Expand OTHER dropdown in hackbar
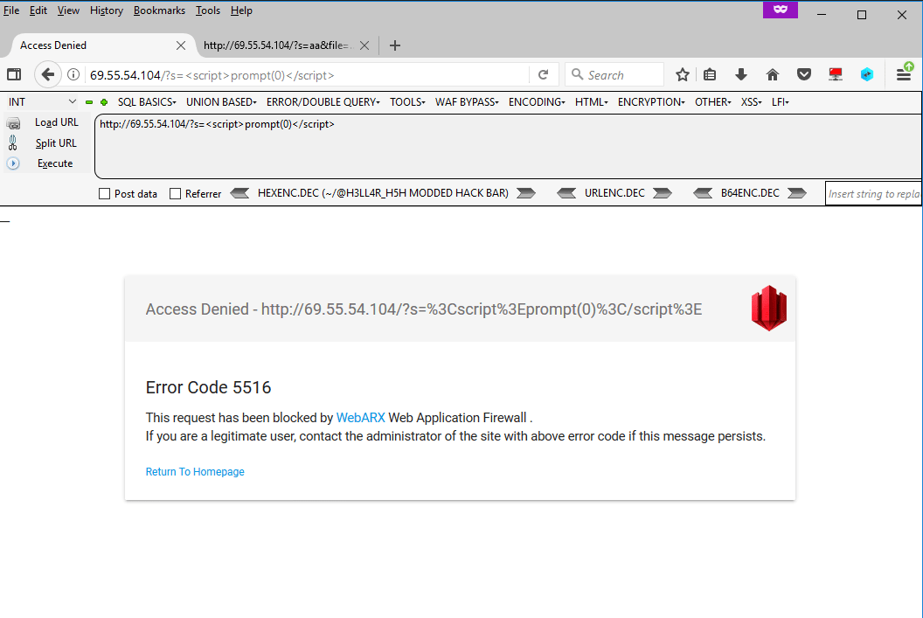This screenshot has width=923, height=618. [x=713, y=101]
